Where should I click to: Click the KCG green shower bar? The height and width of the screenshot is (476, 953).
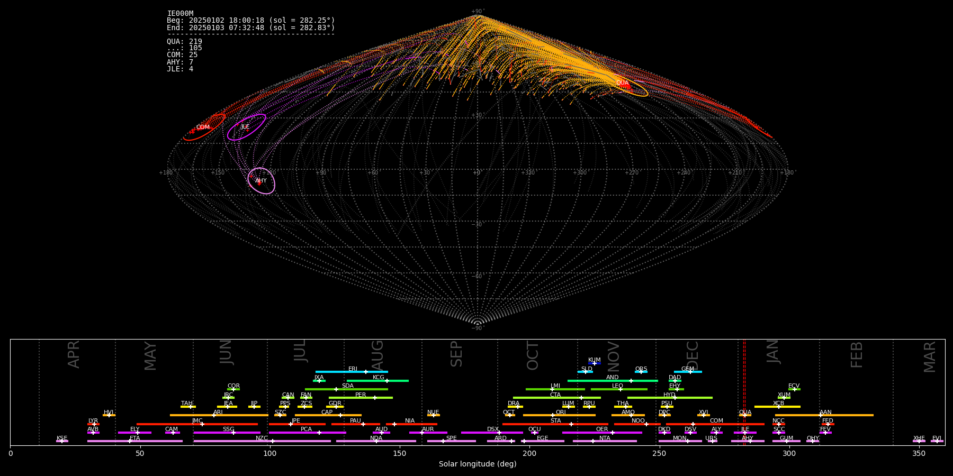[377, 380]
